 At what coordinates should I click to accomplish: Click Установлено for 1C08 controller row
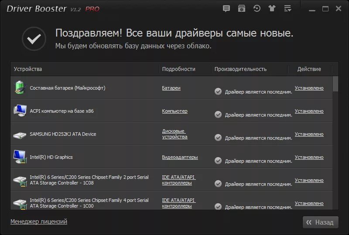tap(309, 180)
